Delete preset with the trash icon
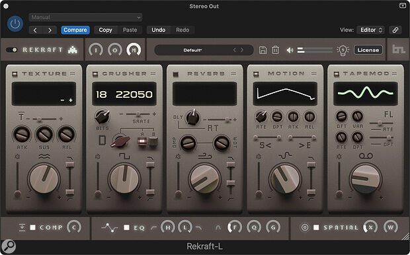This screenshot has width=410, height=255. (x=275, y=50)
